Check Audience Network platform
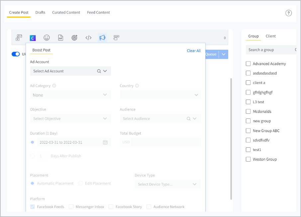This screenshot has width=301, height=217. (x=149, y=207)
